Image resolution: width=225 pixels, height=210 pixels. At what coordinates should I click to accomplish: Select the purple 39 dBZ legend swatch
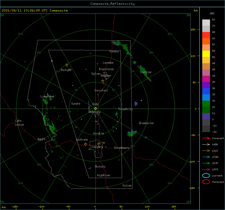click(x=206, y=85)
